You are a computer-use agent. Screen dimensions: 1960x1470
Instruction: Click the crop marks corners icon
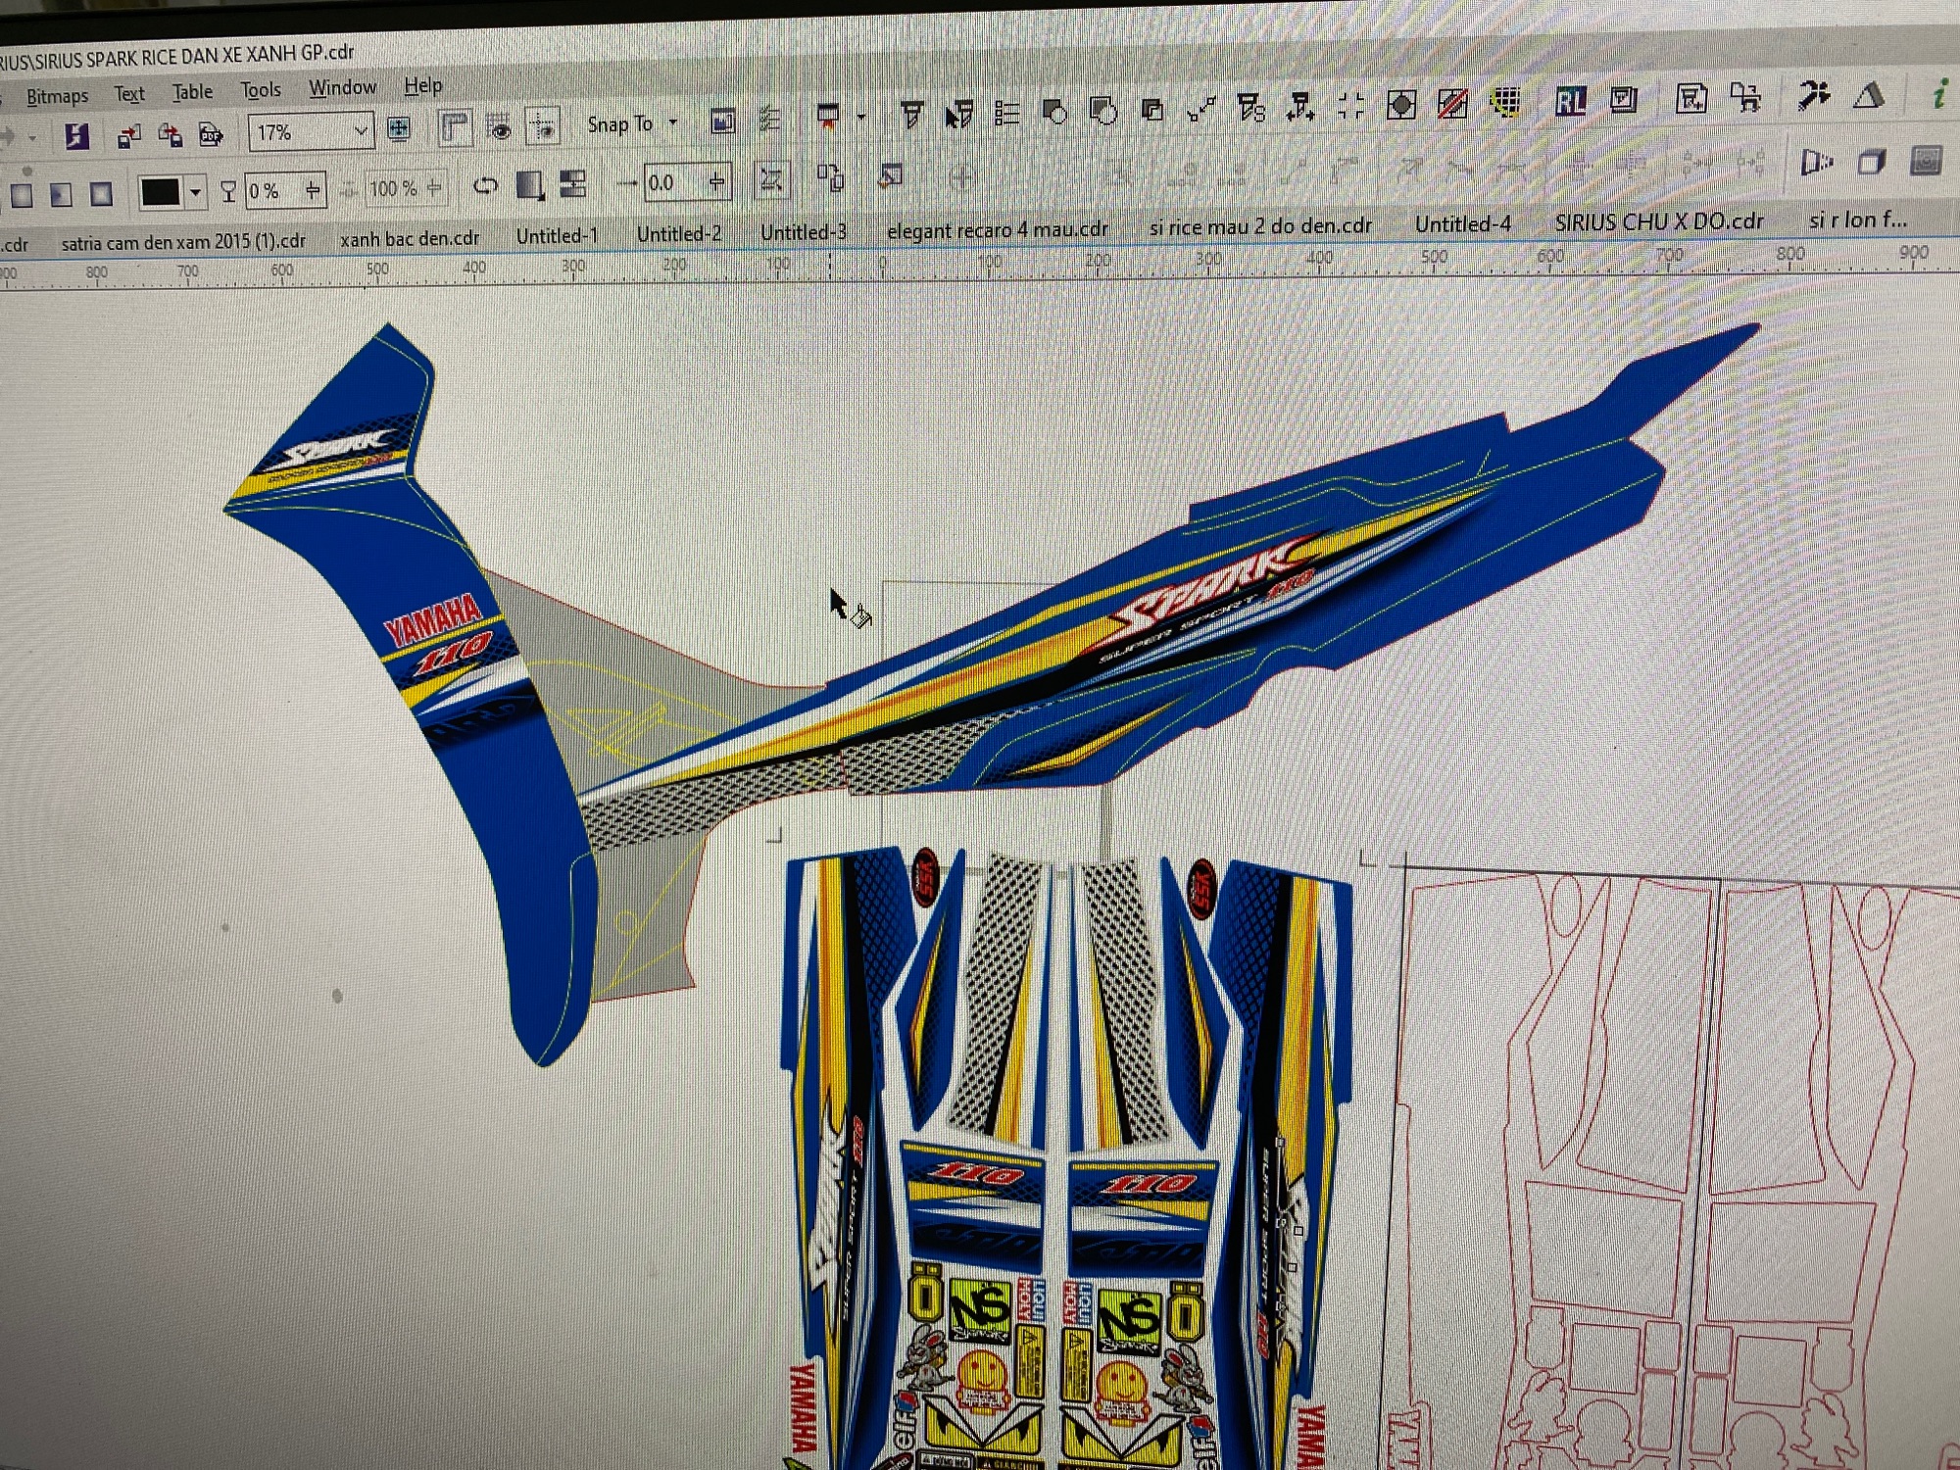(x=1350, y=106)
